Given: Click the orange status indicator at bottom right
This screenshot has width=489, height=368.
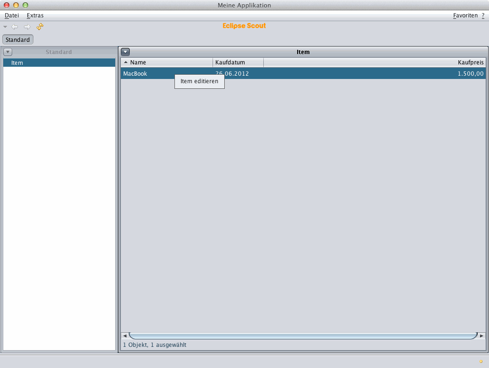Looking at the screenshot, I should pyautogui.click(x=481, y=361).
